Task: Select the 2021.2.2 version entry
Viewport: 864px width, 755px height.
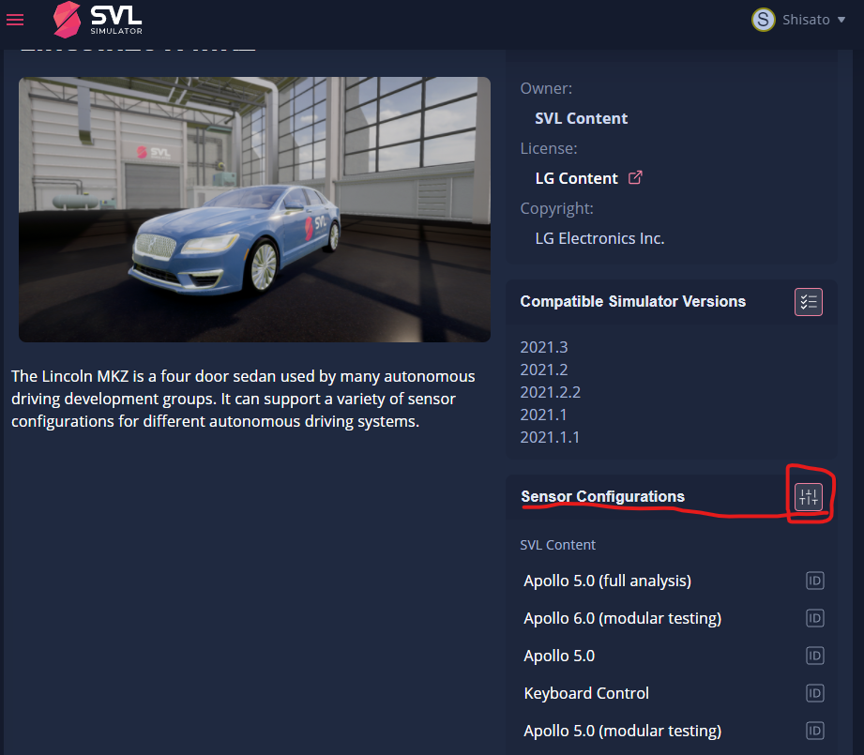Action: tap(550, 392)
